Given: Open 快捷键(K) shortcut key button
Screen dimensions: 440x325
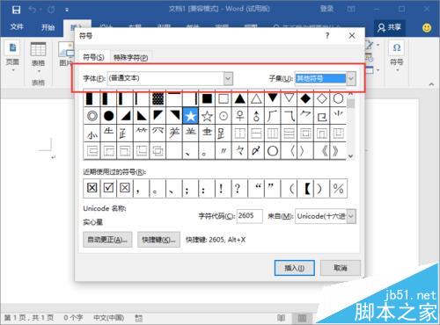Looking at the screenshot, I should coord(158,240).
